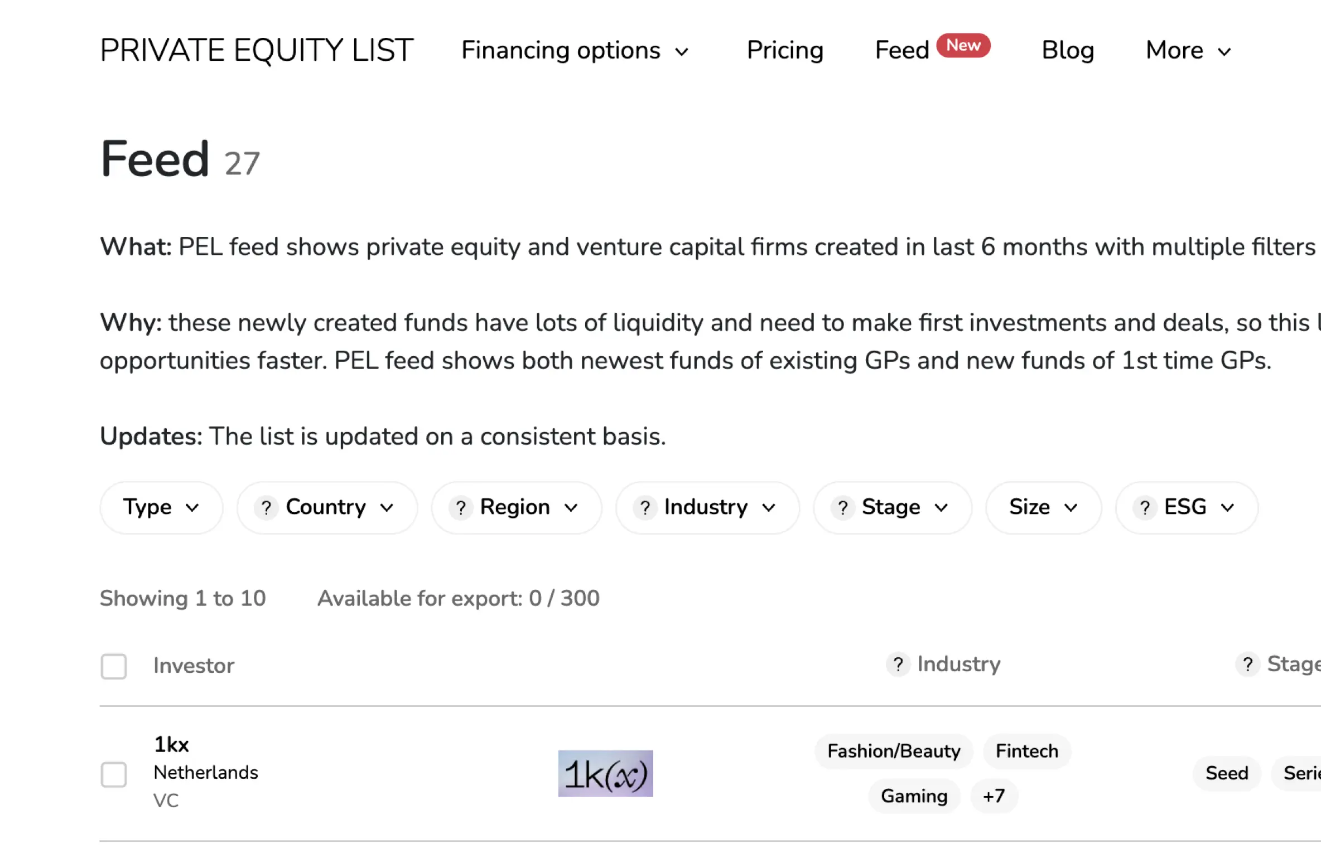Click the help icon next to Region filter
This screenshot has height=863, width=1321.
[x=461, y=507]
